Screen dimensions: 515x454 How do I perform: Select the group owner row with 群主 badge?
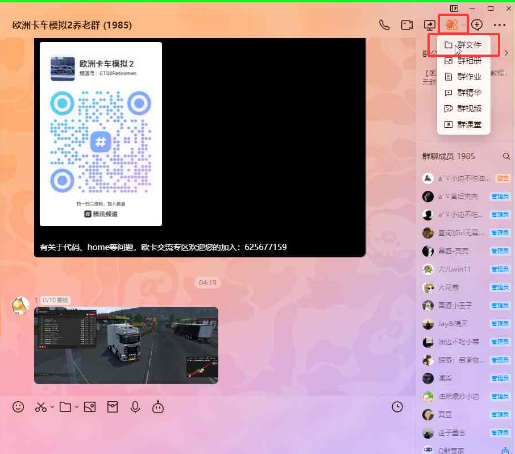point(466,178)
